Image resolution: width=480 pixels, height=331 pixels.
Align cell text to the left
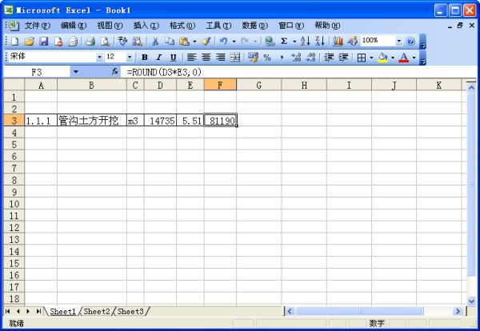pyautogui.click(x=192, y=58)
